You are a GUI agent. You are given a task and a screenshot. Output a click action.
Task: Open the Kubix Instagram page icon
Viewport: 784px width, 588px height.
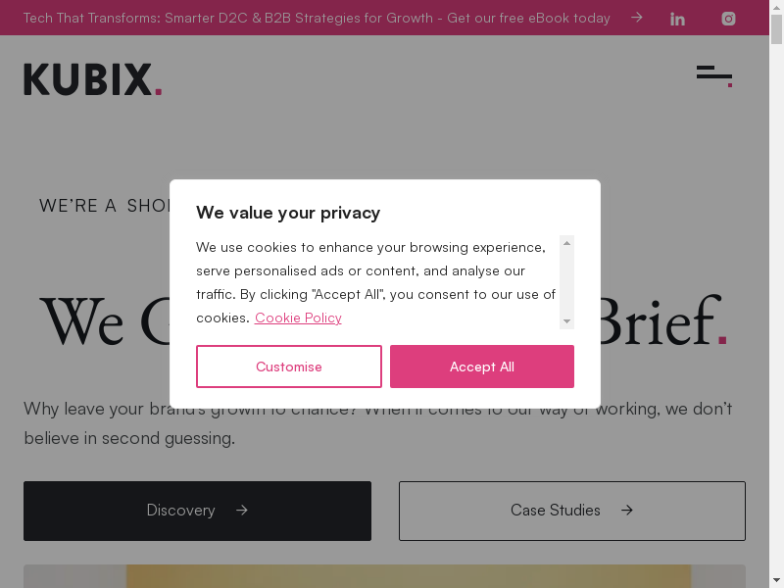[728, 19]
